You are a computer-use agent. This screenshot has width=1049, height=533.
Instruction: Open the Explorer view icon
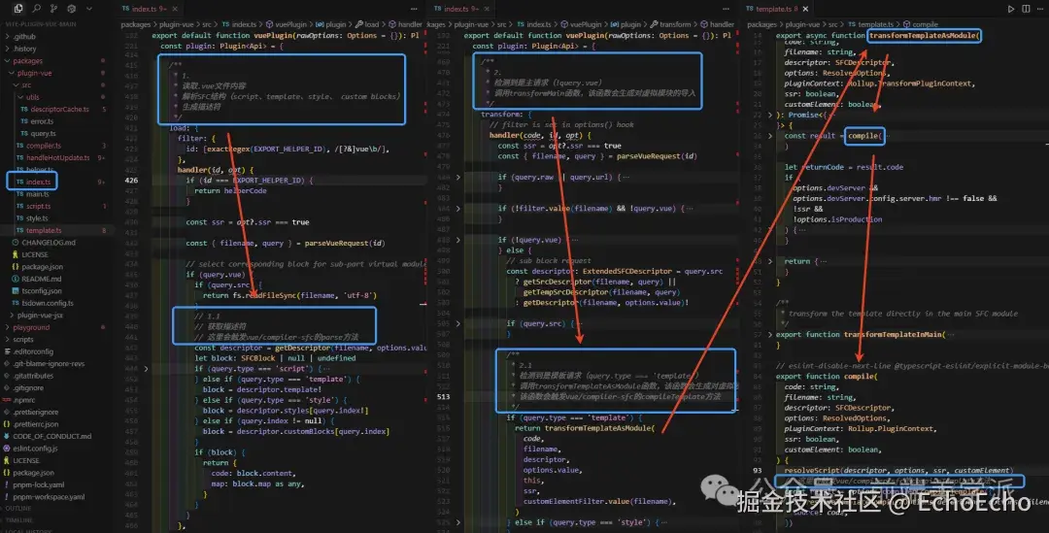(x=18, y=9)
